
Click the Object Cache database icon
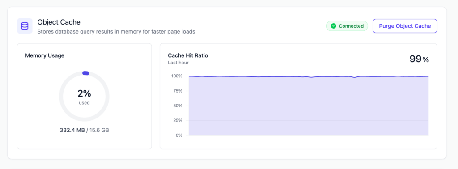[x=25, y=26]
